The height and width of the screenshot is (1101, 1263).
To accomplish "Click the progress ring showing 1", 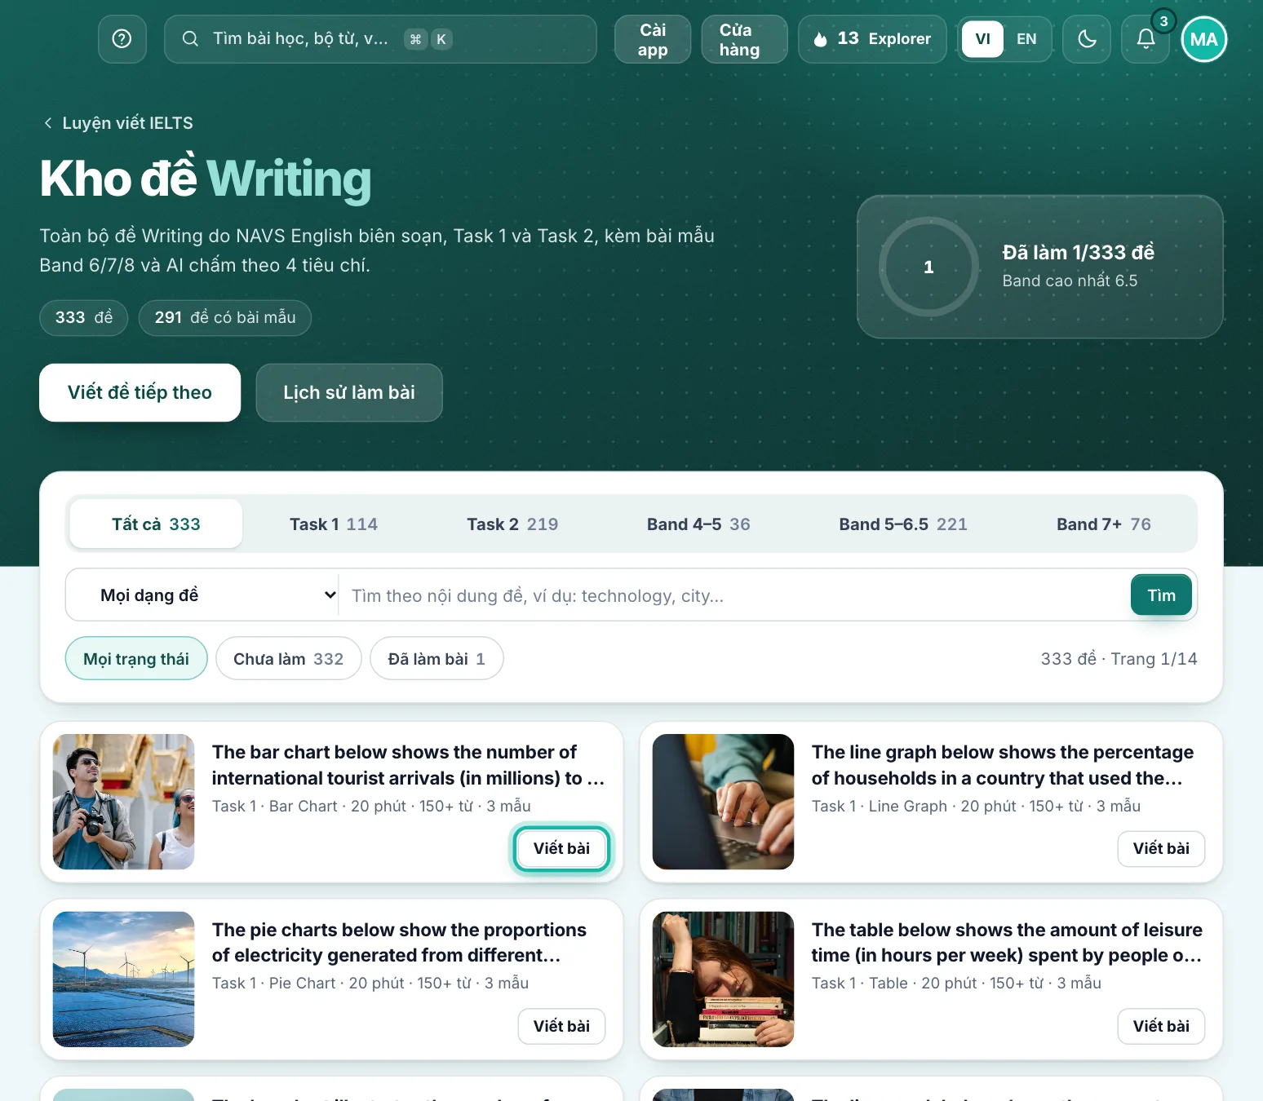I will pyautogui.click(x=928, y=267).
